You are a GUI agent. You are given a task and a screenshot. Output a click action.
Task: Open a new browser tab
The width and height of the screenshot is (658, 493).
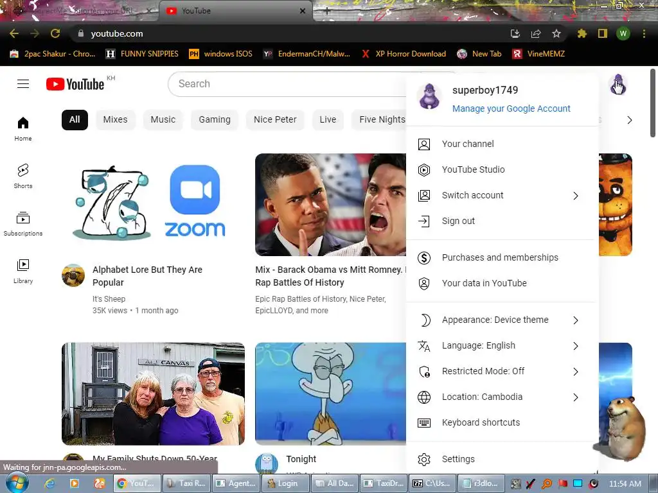327,12
